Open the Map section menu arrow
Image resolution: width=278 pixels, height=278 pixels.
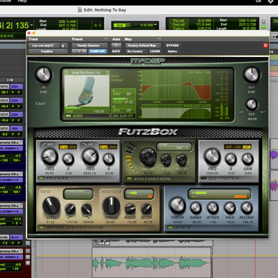point(160,39)
